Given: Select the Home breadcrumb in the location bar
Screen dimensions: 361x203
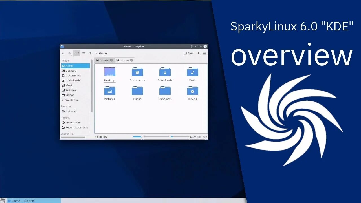Looking at the screenshot, I should pyautogui.click(x=103, y=53).
